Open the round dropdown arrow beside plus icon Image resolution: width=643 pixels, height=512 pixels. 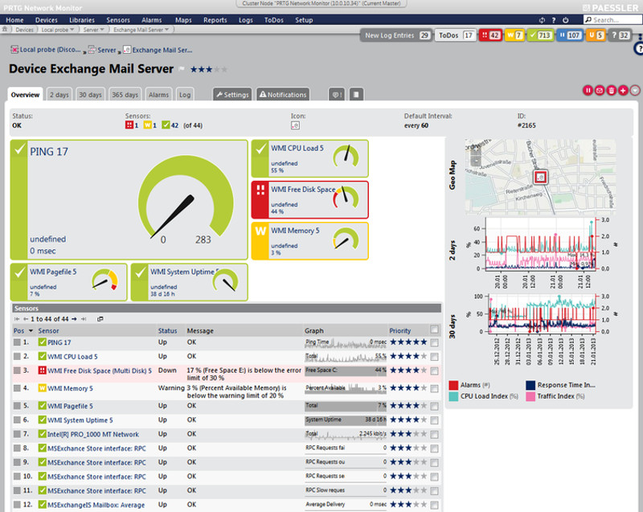coord(635,91)
